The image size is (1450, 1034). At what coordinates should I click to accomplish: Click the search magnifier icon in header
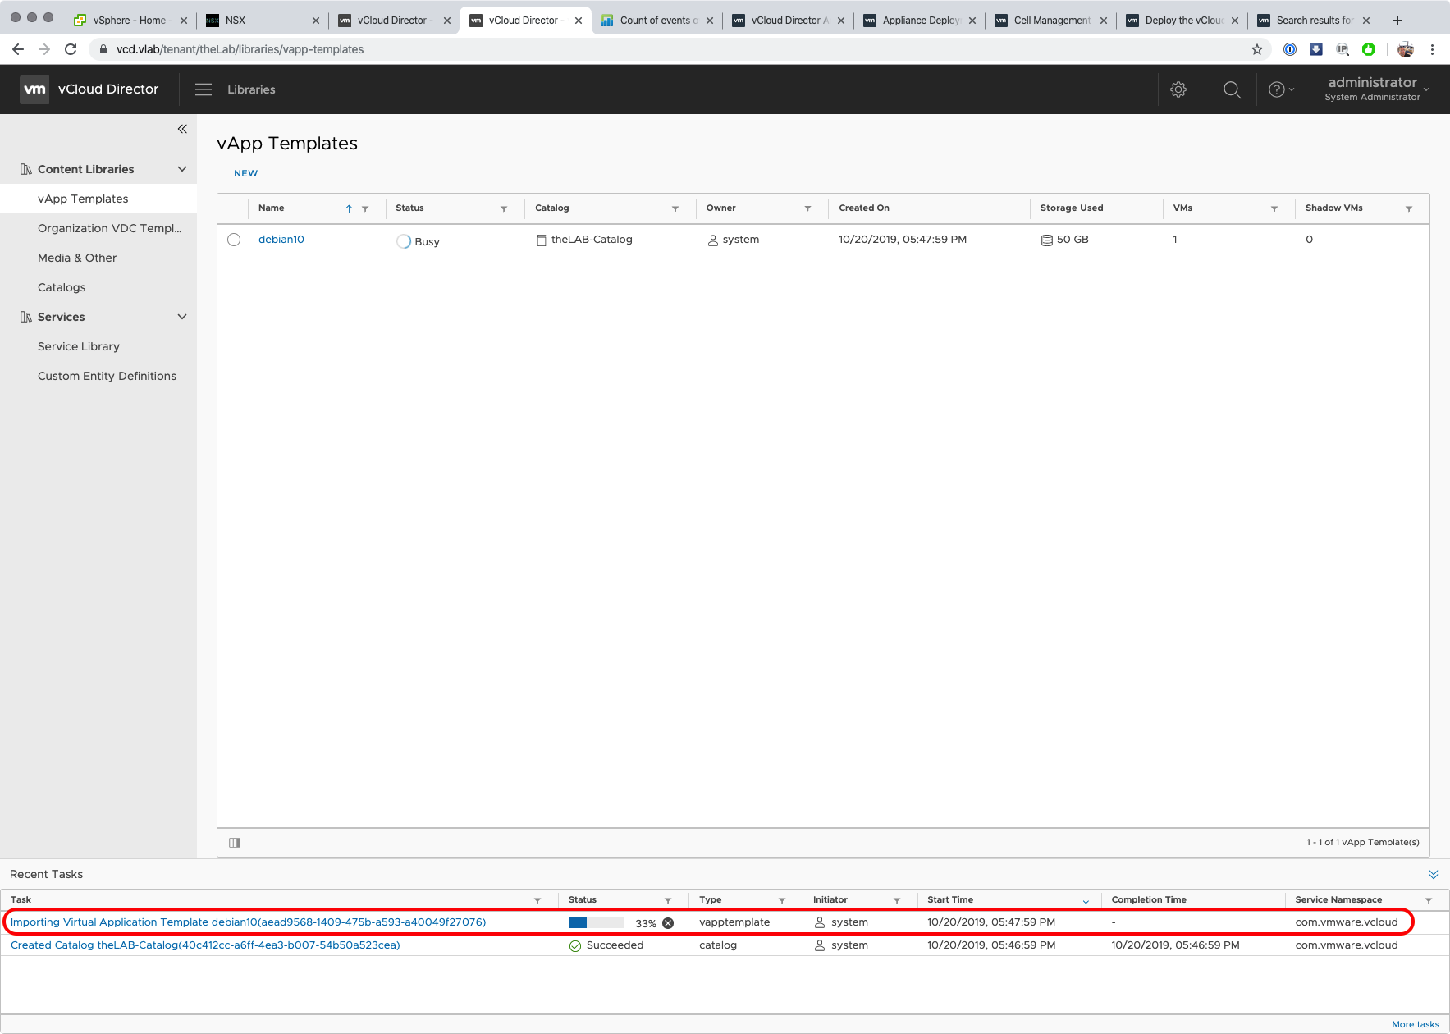[x=1232, y=89]
